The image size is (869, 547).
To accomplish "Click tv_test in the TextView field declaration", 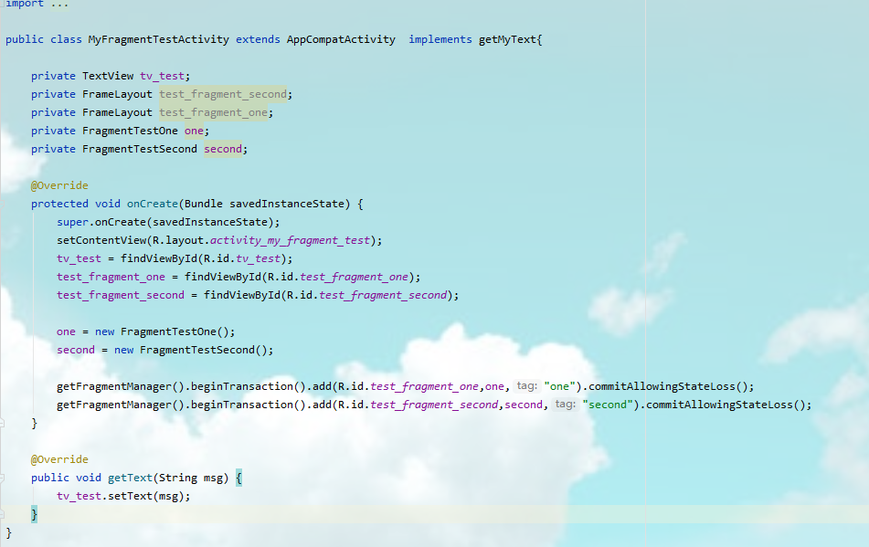I will [x=162, y=76].
